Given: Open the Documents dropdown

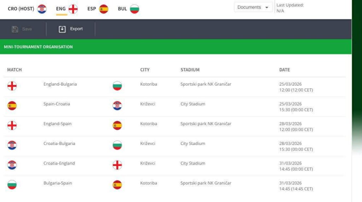Looking at the screenshot, I should point(253,7).
